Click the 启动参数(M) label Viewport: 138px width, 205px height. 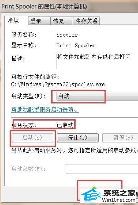click(x=28, y=169)
